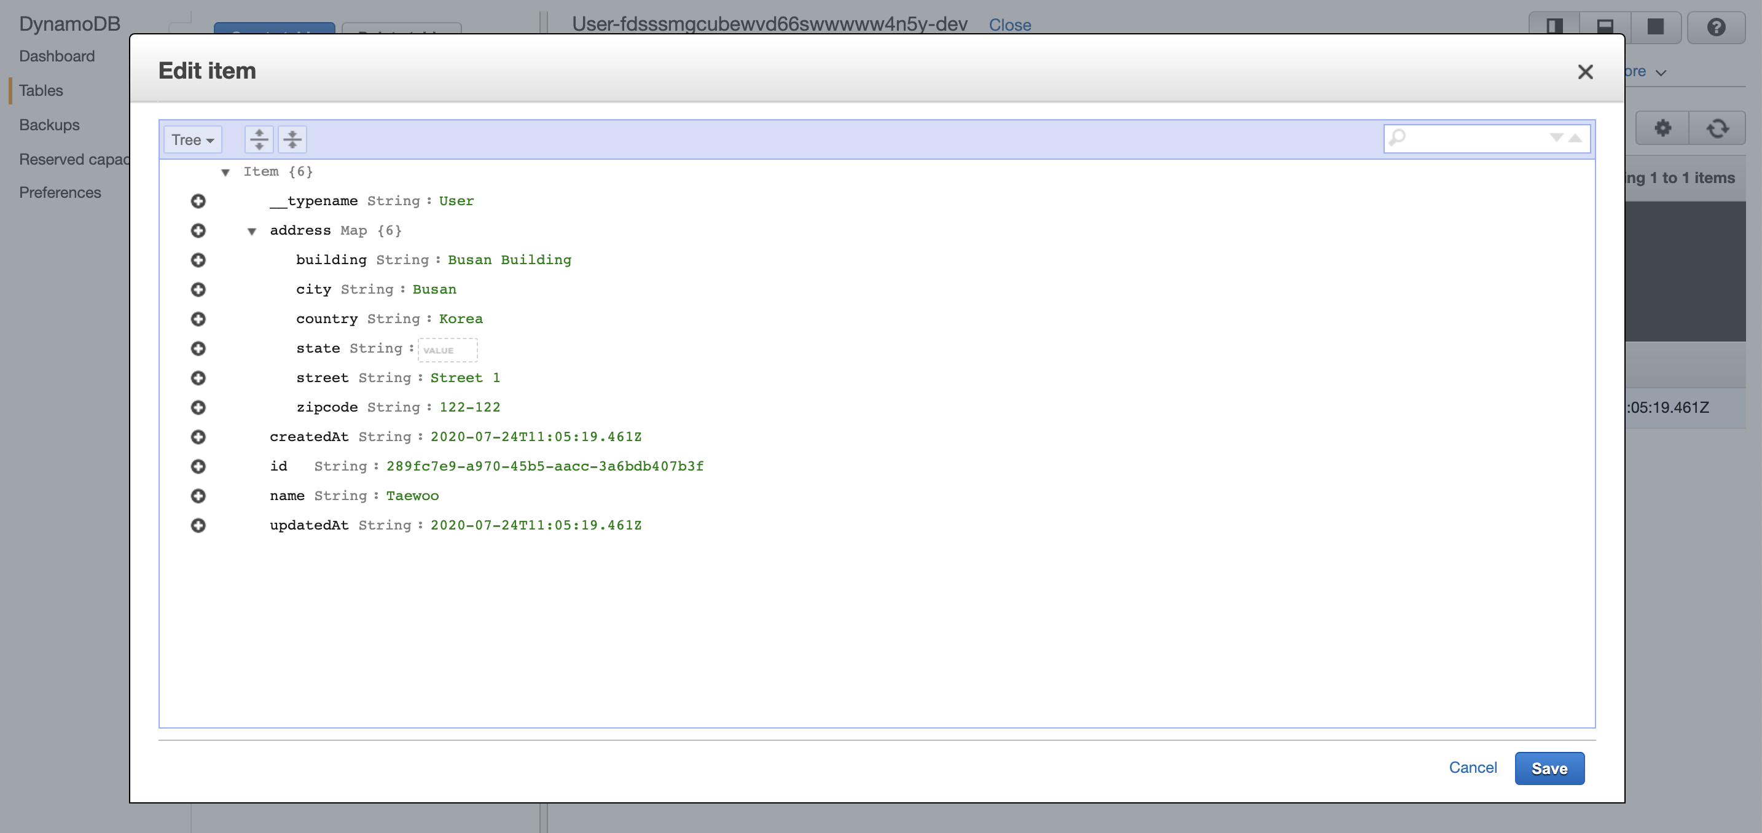Image resolution: width=1762 pixels, height=833 pixels.
Task: Click the String type of id field
Action: 340,466
